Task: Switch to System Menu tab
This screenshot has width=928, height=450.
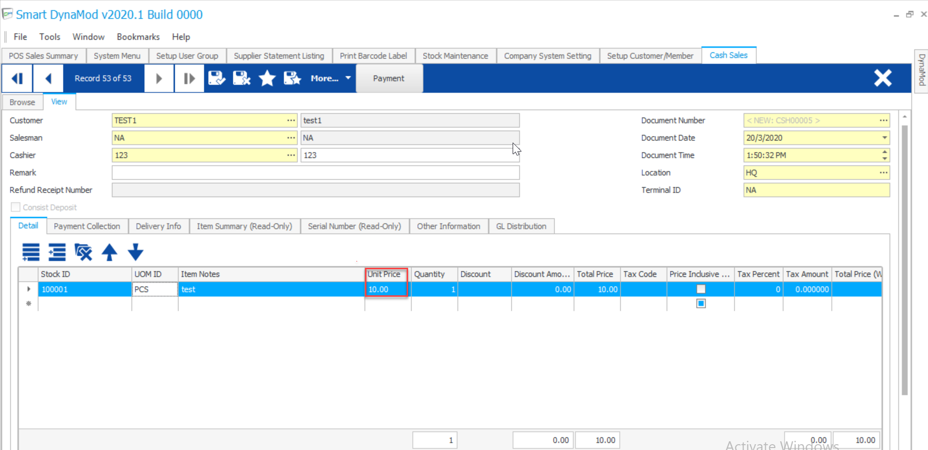Action: click(117, 56)
